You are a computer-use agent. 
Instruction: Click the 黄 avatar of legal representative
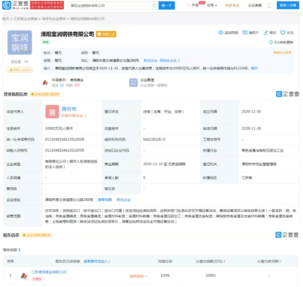coord(52,112)
